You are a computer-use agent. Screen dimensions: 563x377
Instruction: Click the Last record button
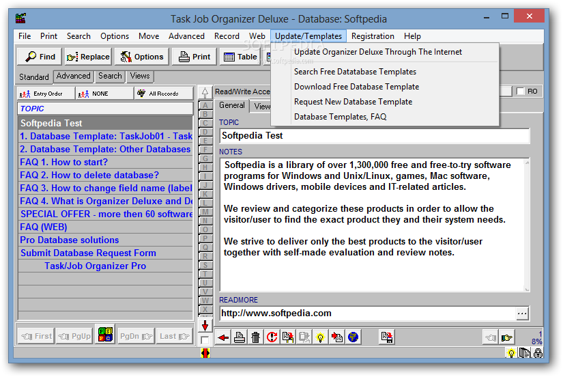tap(174, 337)
